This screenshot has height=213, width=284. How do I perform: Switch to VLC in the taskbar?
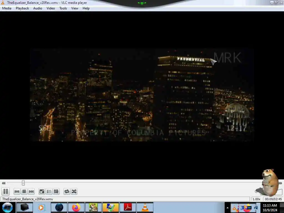145,207
